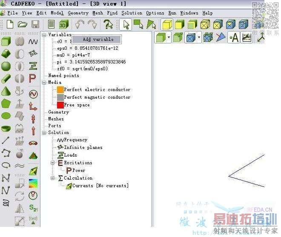Select the Loads tree item

click(x=70, y=155)
